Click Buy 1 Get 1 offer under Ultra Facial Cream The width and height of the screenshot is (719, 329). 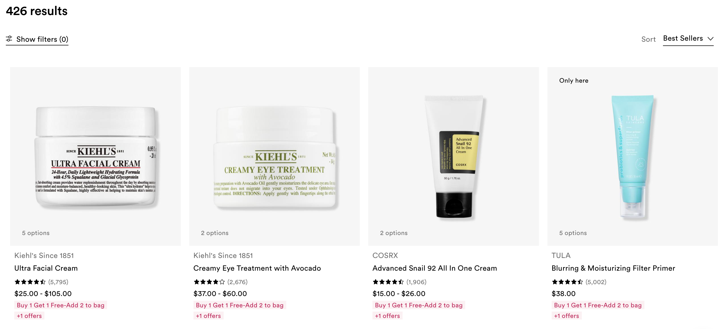61,305
